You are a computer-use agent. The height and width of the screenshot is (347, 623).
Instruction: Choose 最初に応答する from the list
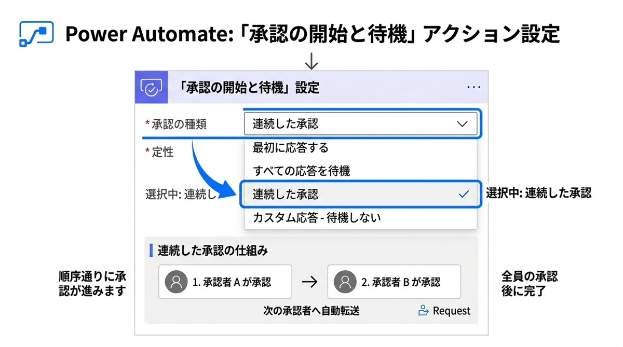pos(291,148)
